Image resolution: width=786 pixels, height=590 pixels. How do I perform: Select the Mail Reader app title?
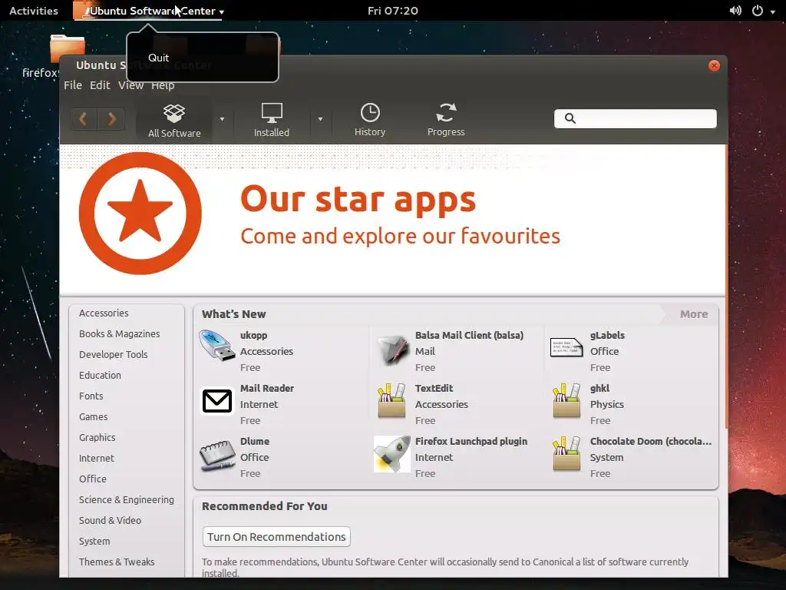(266, 388)
